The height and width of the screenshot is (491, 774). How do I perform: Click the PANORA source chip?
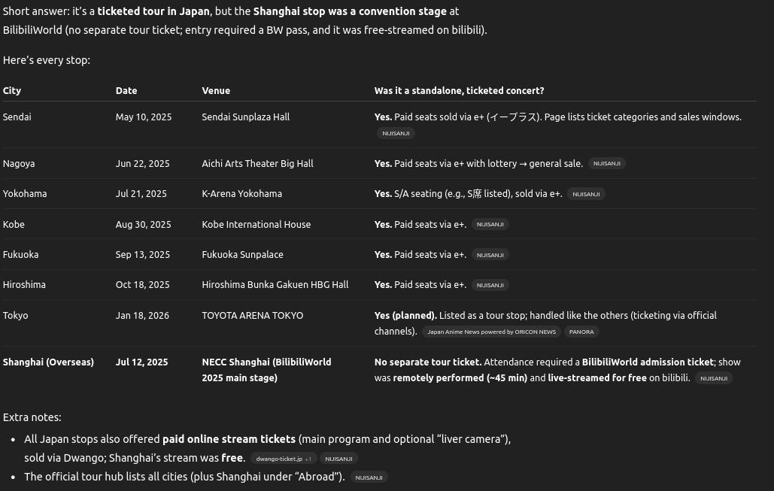click(x=581, y=332)
